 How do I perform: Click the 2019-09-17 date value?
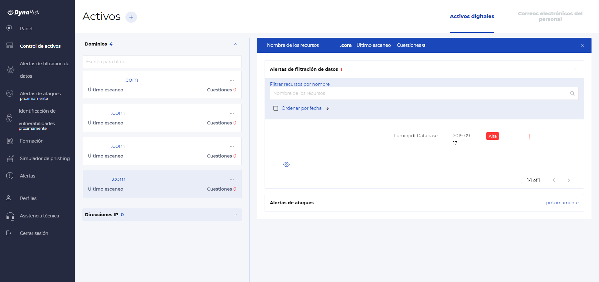(x=462, y=139)
